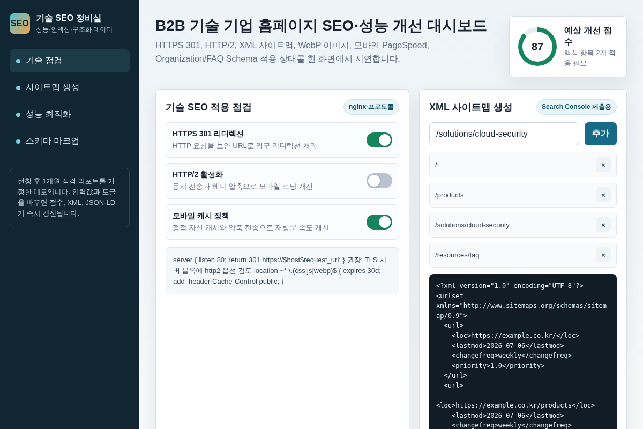Screen dimensions: 643x429
Task: Remove the root "/" sitemap entry
Action: pos(603,165)
